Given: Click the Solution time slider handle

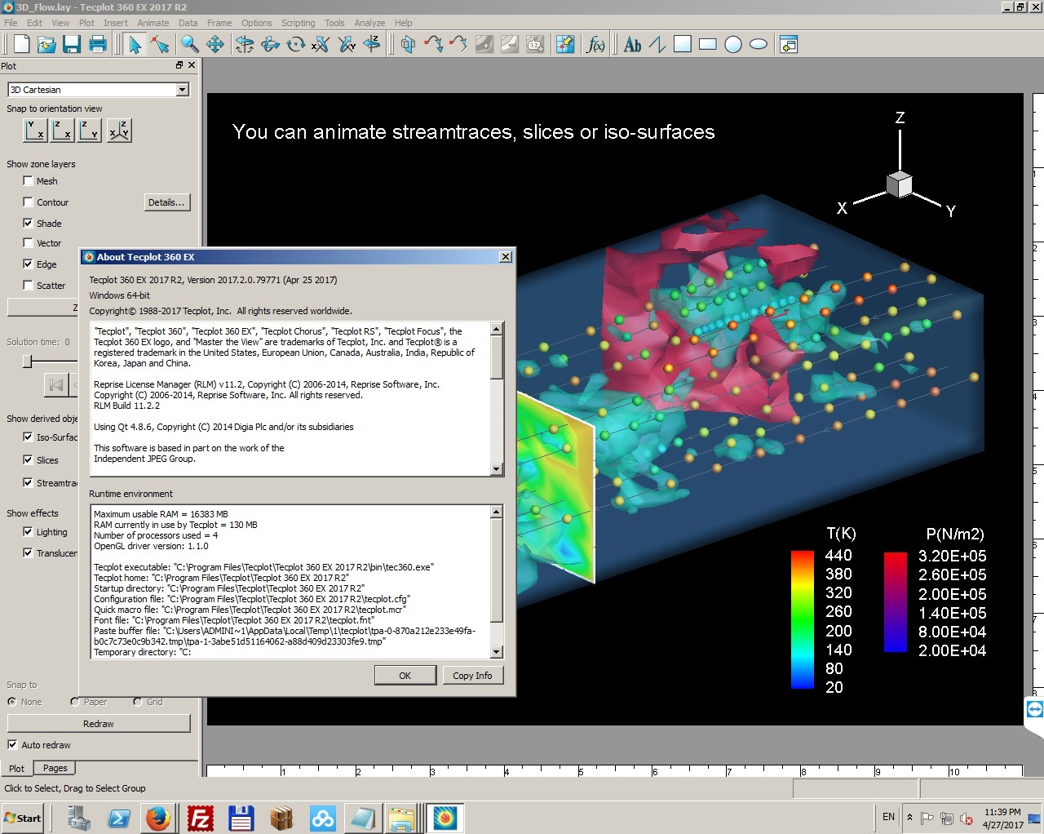Looking at the screenshot, I should (27, 361).
